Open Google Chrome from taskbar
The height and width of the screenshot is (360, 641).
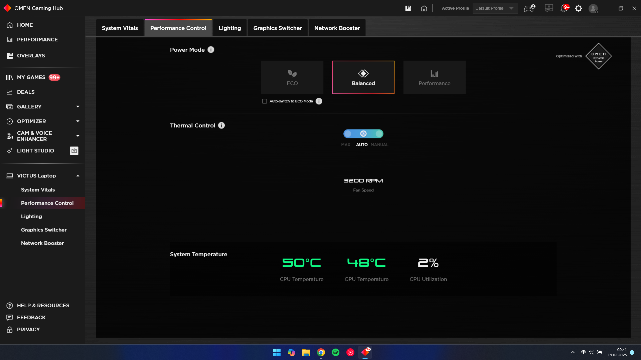(x=321, y=352)
